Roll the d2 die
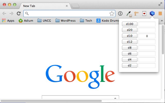165x103 pixels. (x=130, y=65)
